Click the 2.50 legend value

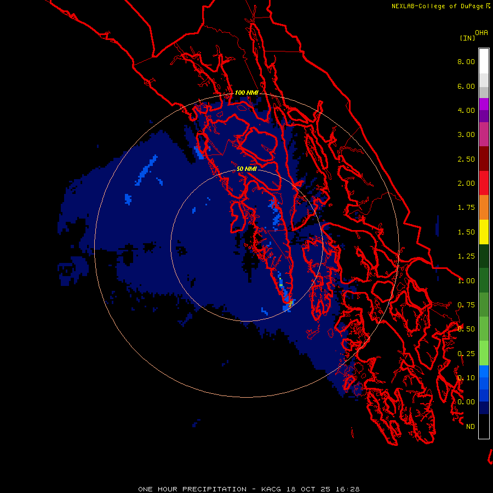pyautogui.click(x=466, y=159)
